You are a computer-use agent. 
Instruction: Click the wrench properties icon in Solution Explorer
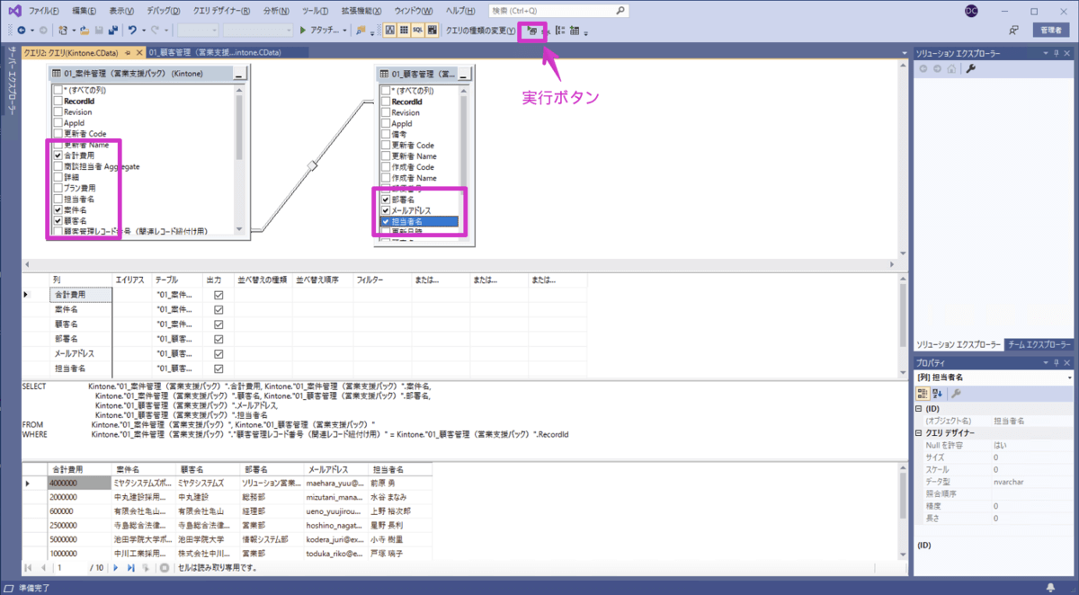[971, 68]
